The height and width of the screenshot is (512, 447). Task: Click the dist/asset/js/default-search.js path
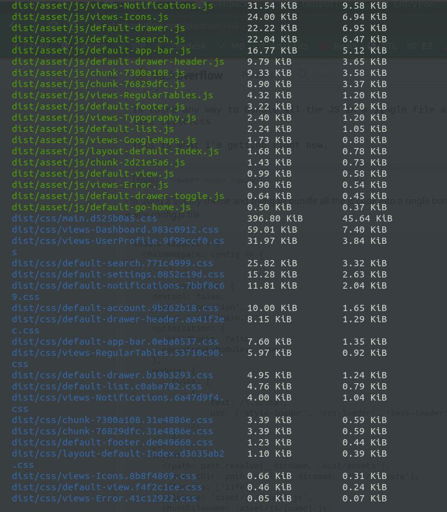pyautogui.click(x=98, y=39)
